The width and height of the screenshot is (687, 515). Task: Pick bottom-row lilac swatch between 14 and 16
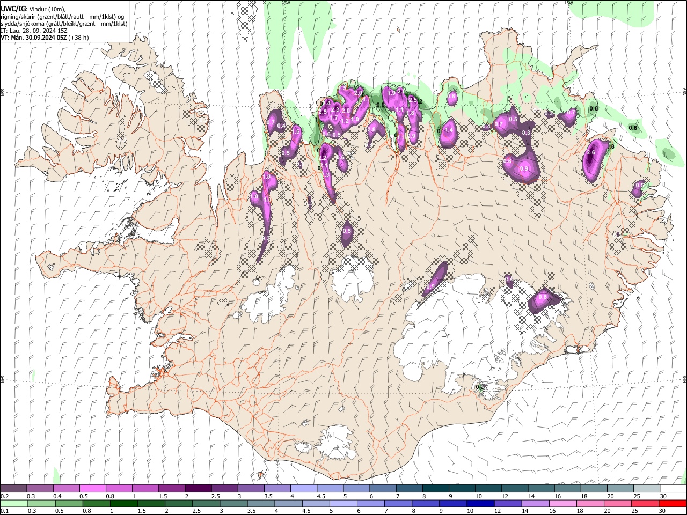535,504
